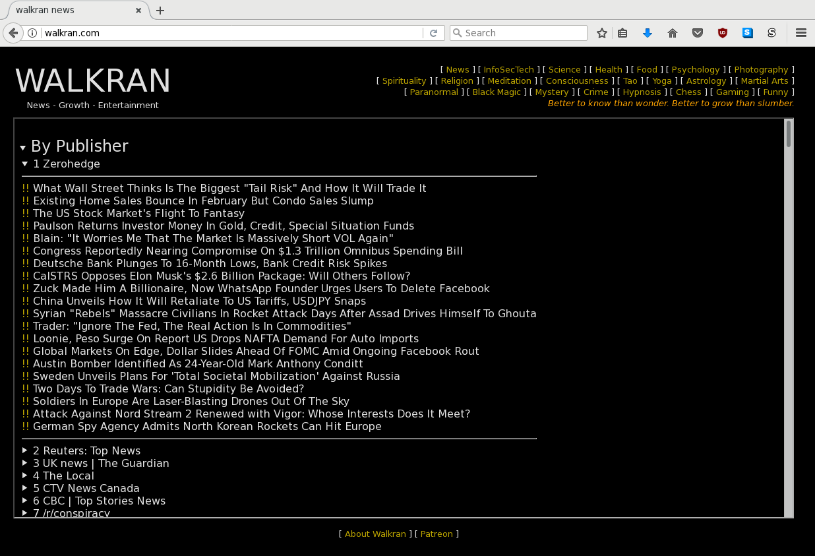This screenshot has width=815, height=556.
Task: Expand 7 /r/conspiracy
Action: [x=66, y=512]
